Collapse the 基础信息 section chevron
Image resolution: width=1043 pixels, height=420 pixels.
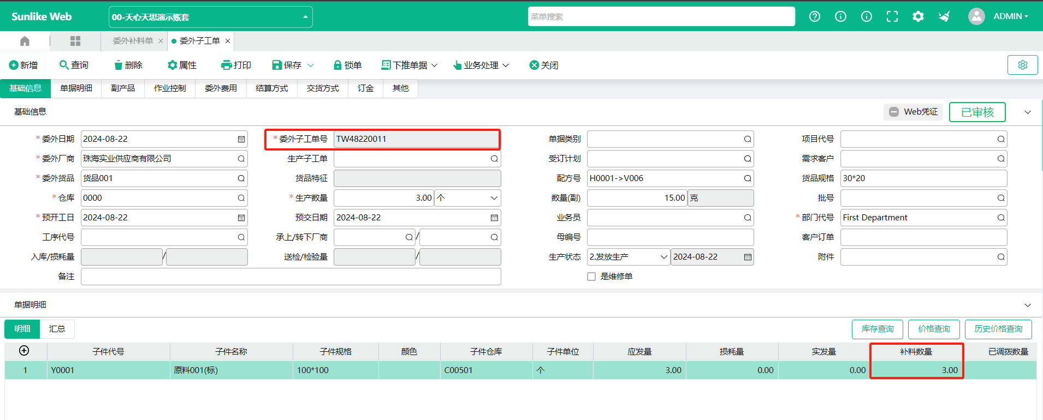coord(1028,112)
